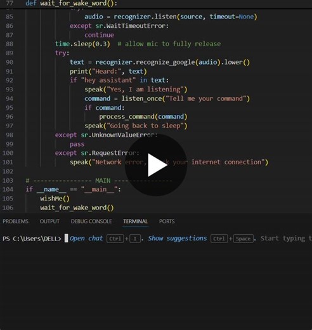This screenshot has width=312, height=330.
Task: Click the Open chat hint in terminal
Action: coord(86,239)
